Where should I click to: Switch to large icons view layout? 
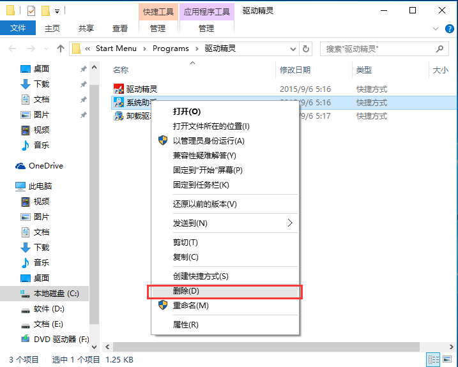(447, 359)
